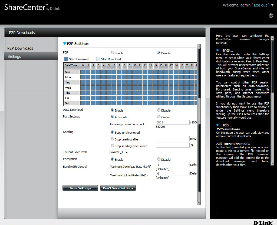Click the help panel scrollbar up arrow

[x=272, y=38]
